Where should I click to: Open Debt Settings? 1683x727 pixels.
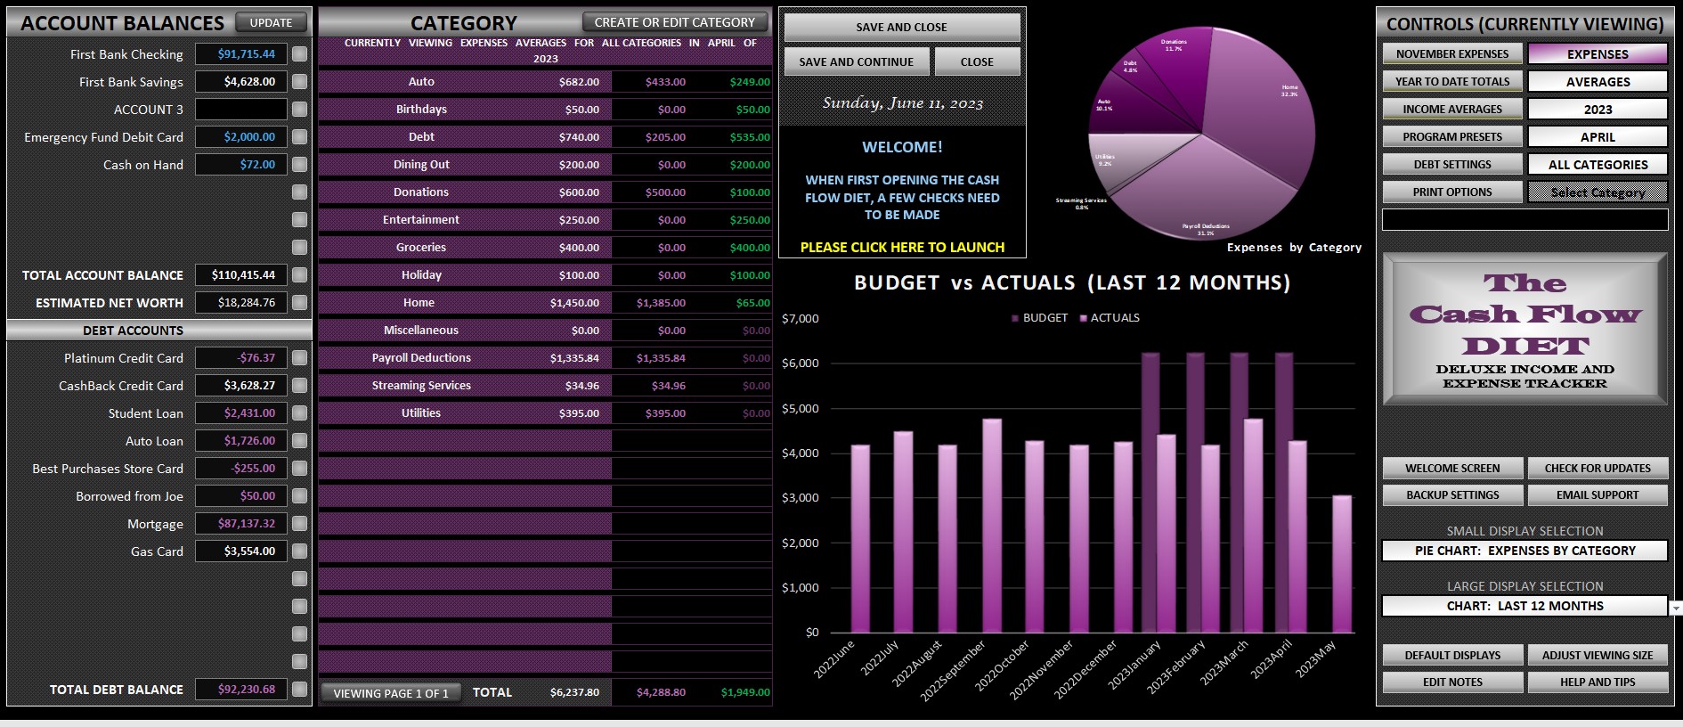1452,165
